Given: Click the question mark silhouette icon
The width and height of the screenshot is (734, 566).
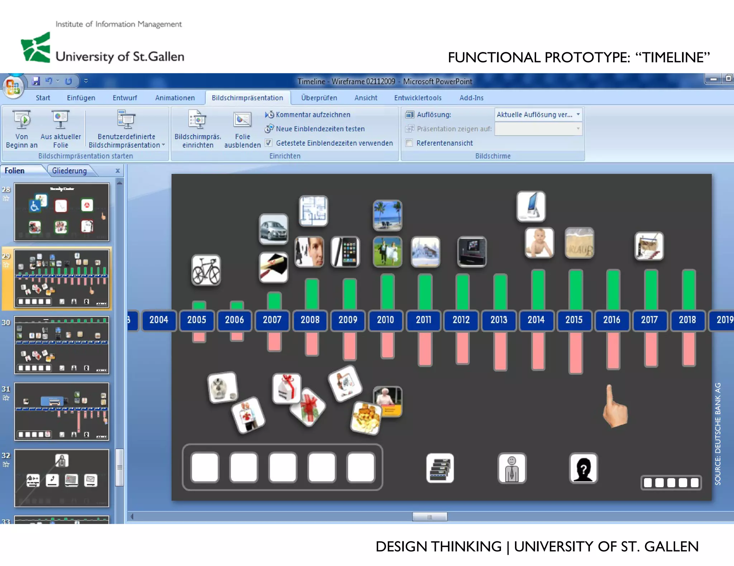Looking at the screenshot, I should pyautogui.click(x=583, y=468).
